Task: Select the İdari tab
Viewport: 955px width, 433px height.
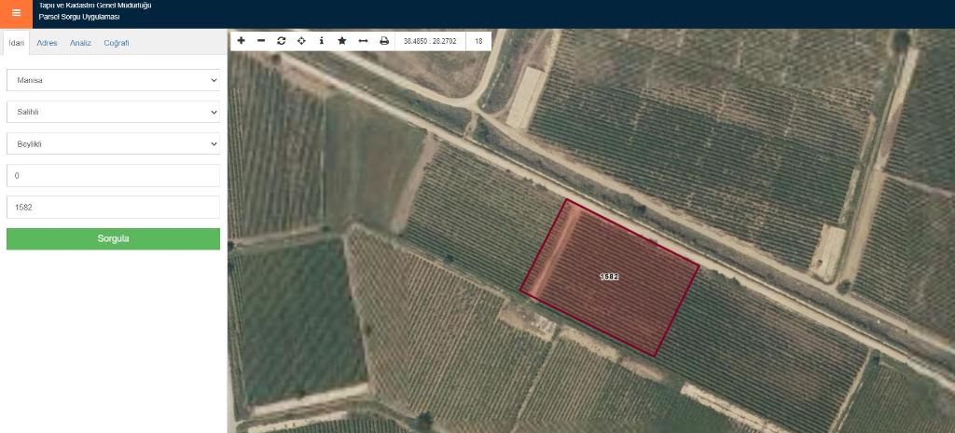Action: [16, 44]
